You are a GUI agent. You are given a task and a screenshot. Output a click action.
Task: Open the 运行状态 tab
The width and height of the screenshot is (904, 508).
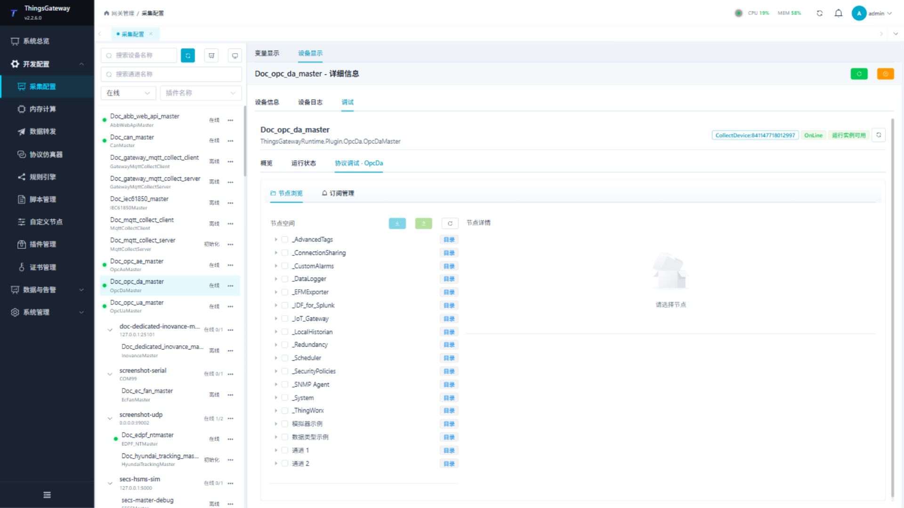[x=304, y=163]
